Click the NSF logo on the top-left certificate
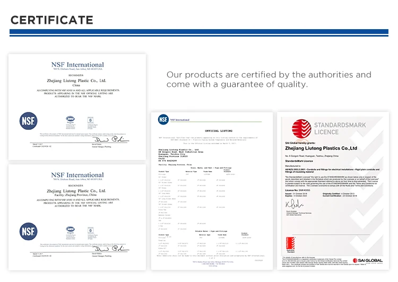398x282 pixels. point(29,121)
